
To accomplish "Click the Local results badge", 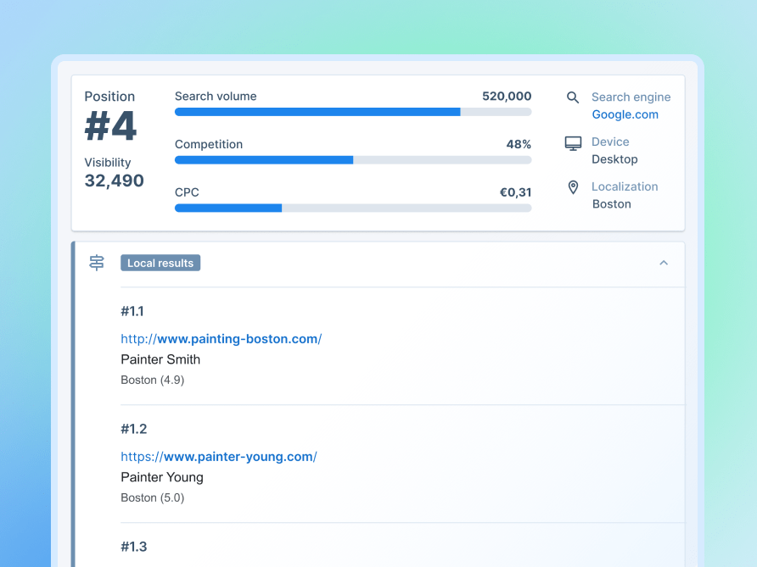I will 160,263.
